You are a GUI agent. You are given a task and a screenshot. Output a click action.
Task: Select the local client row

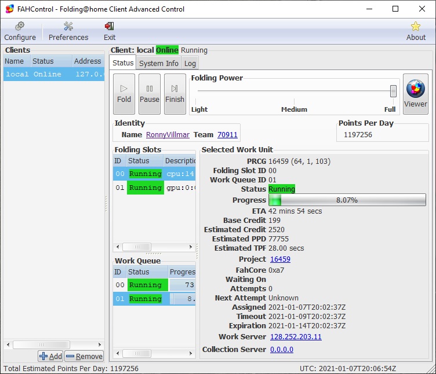coord(54,74)
